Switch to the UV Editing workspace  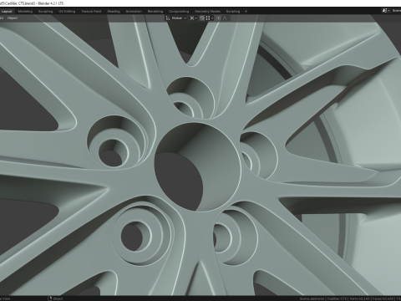coord(67,12)
